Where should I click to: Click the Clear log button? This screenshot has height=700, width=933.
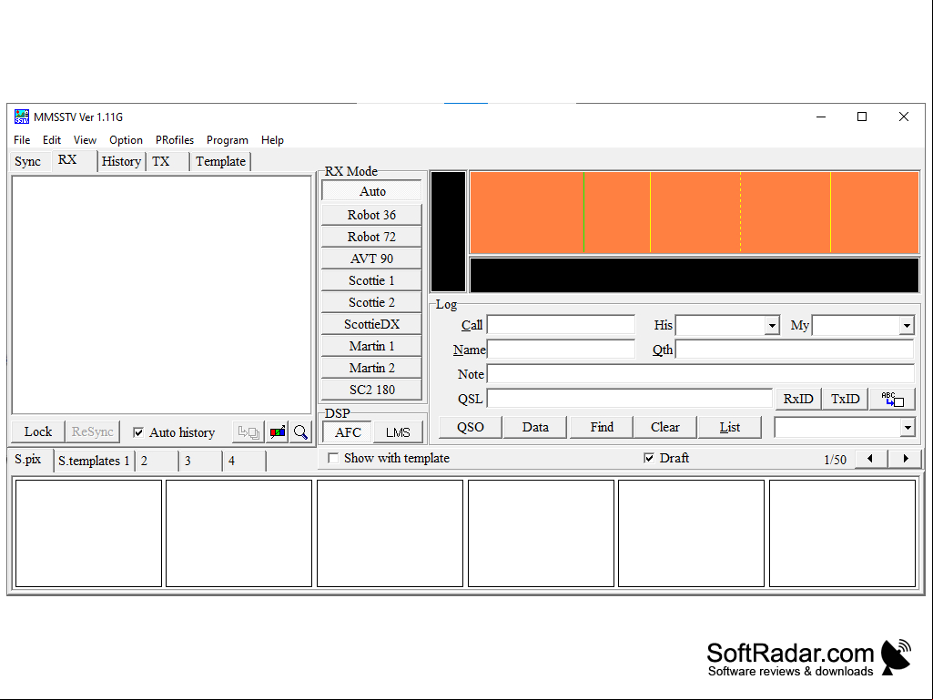click(x=665, y=428)
